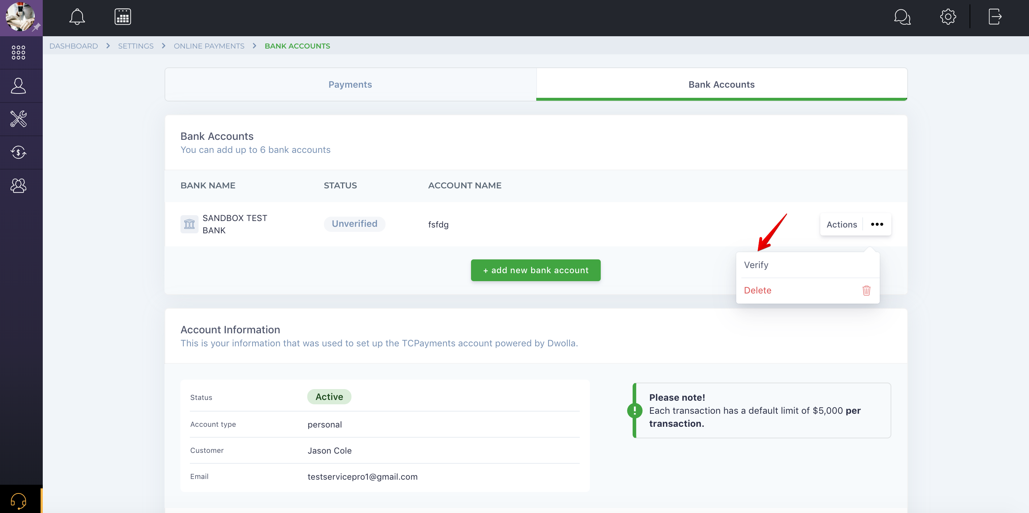Switch to the Payments tab
1029x513 pixels.
[x=350, y=84]
